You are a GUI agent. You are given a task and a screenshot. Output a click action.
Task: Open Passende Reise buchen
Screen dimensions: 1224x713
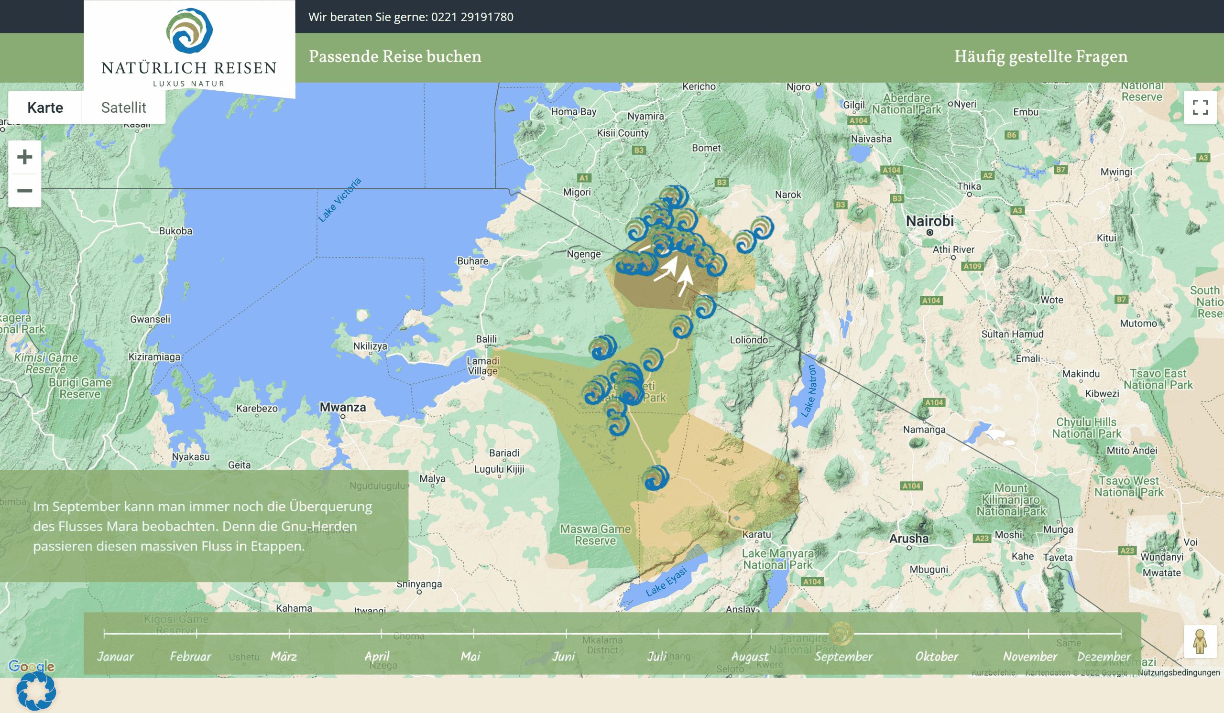coord(395,56)
